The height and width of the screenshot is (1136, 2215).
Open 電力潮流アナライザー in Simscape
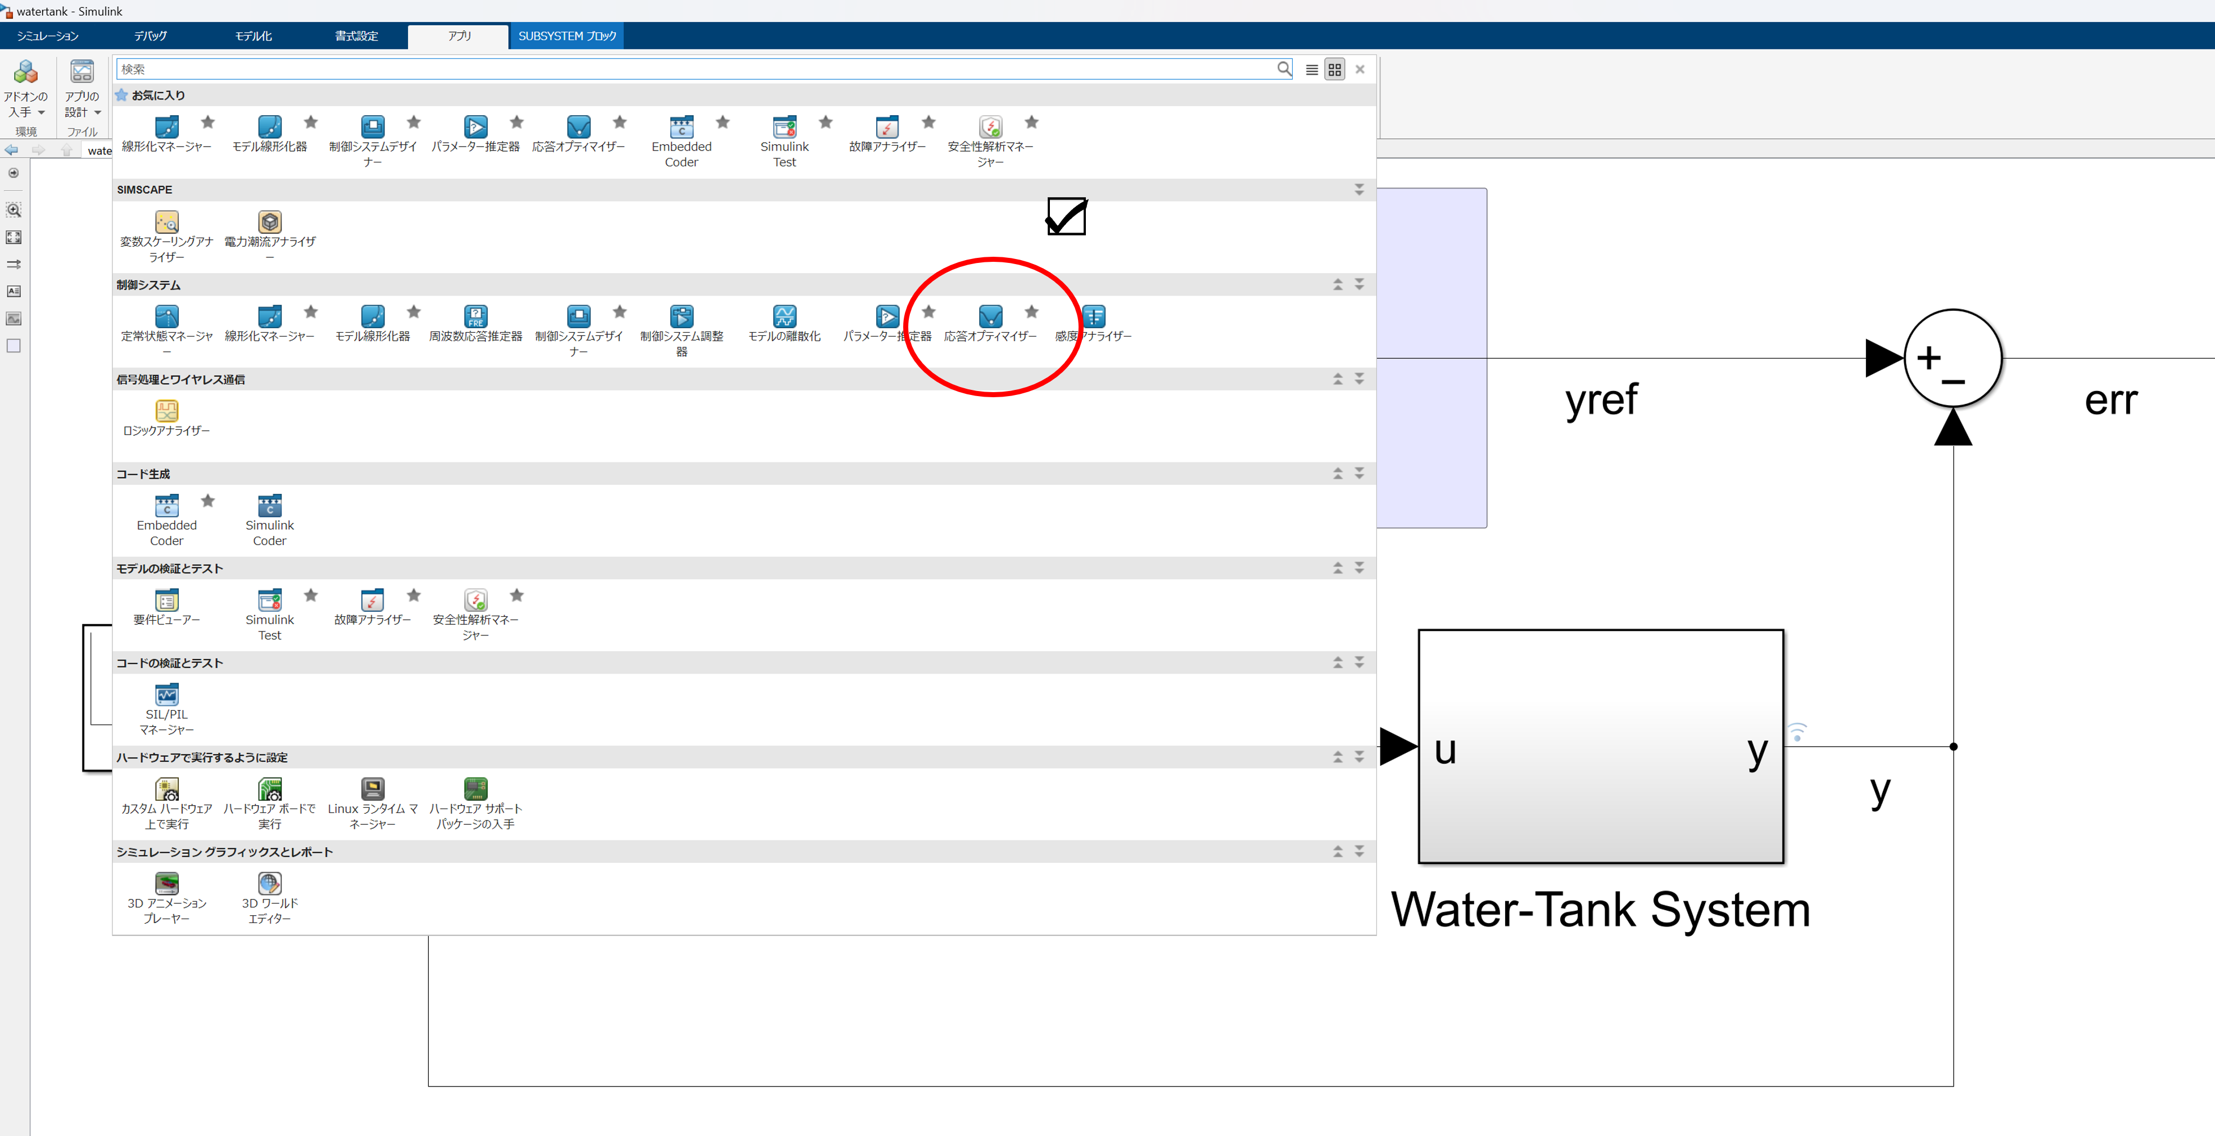[269, 222]
